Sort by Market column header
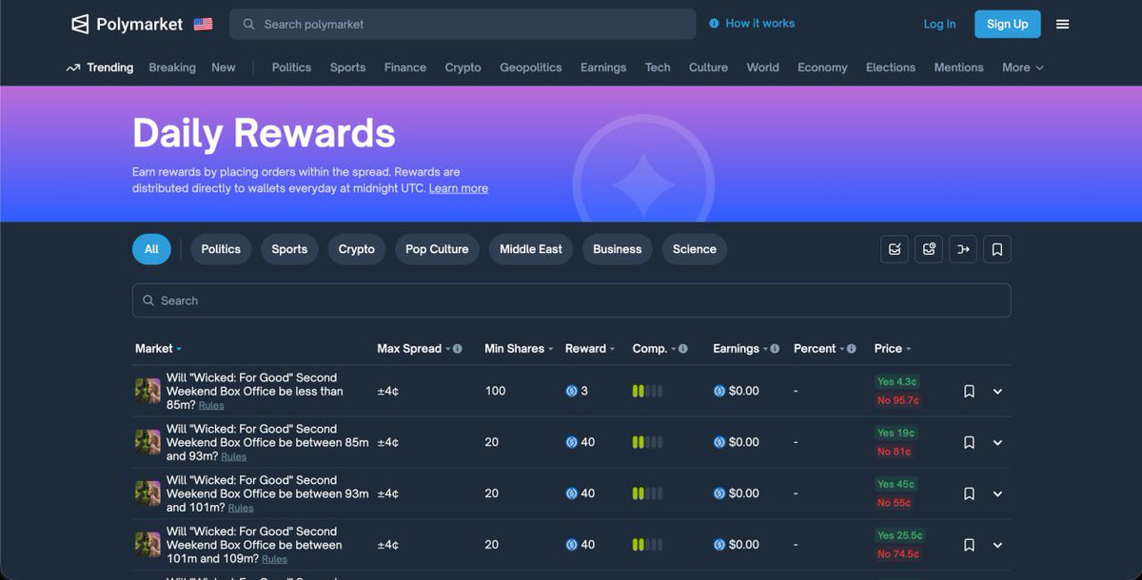The image size is (1142, 580). (158, 349)
